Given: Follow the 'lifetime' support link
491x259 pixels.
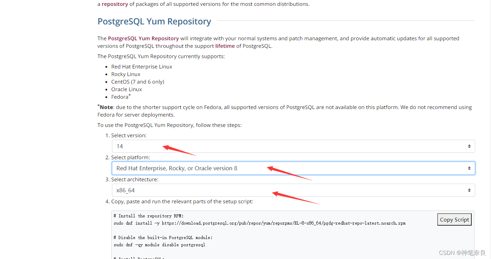Looking at the screenshot, I should click(x=225, y=46).
